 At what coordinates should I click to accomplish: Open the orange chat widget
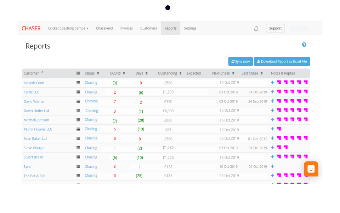pyautogui.click(x=311, y=169)
